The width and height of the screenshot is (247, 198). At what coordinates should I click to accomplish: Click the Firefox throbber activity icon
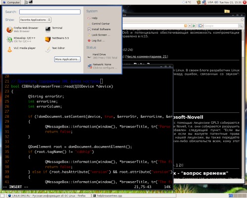(x=242, y=19)
